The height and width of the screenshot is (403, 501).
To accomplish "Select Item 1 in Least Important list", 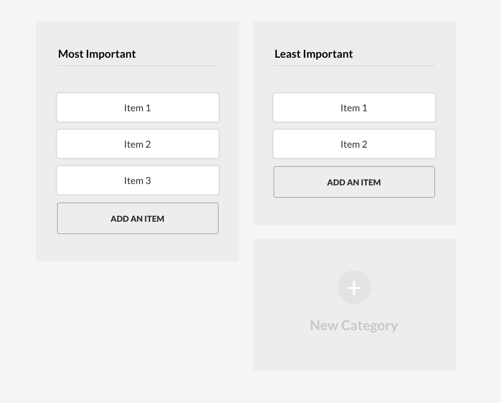I will [x=354, y=108].
